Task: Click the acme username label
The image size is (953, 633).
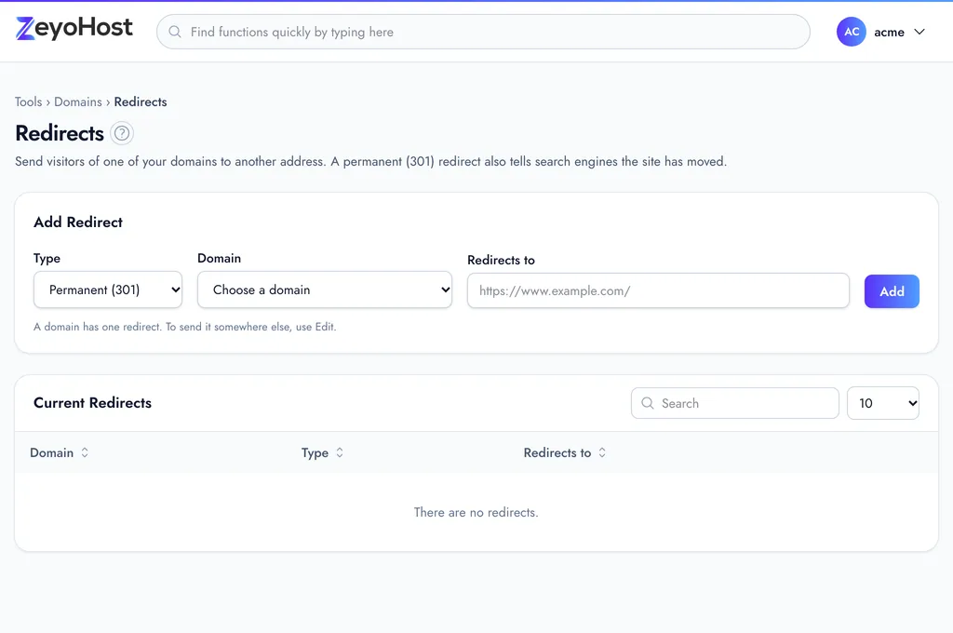Action: (889, 33)
